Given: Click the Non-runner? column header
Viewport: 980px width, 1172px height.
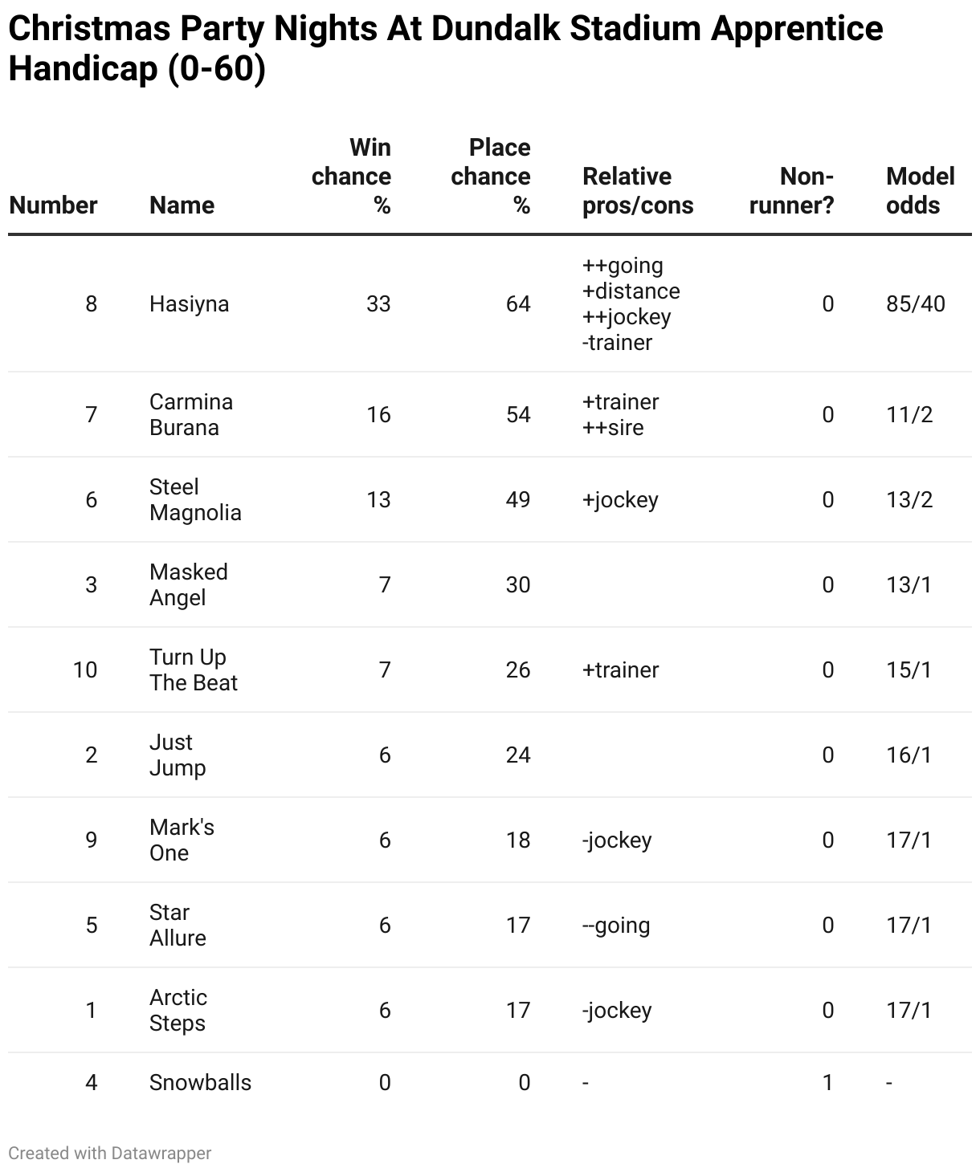Looking at the screenshot, I should (791, 191).
